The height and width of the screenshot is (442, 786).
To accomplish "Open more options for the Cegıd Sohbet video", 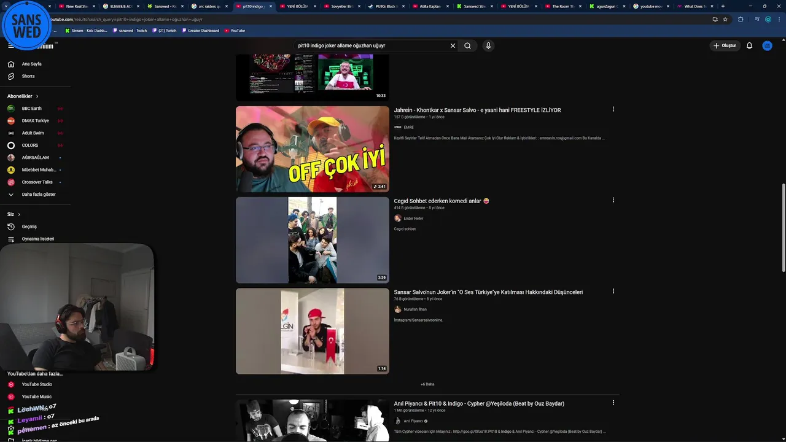I will click(613, 200).
